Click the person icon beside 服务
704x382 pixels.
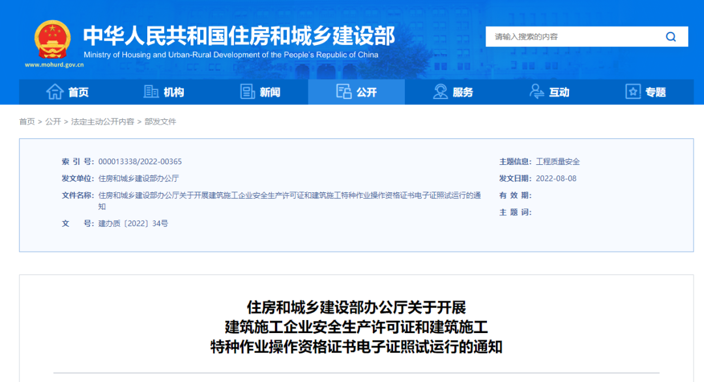(441, 91)
